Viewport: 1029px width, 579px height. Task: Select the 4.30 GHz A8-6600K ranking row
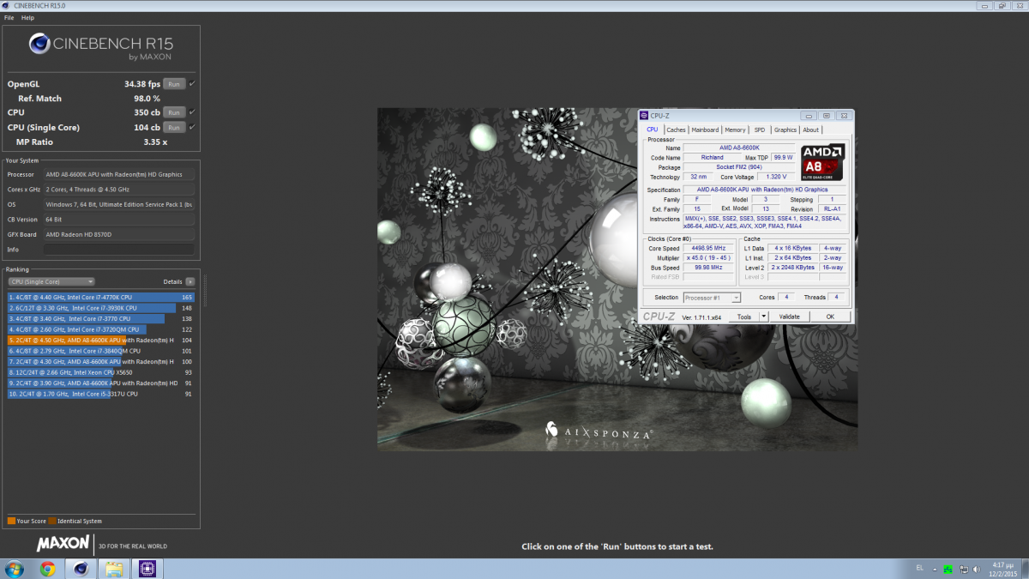[101, 361]
